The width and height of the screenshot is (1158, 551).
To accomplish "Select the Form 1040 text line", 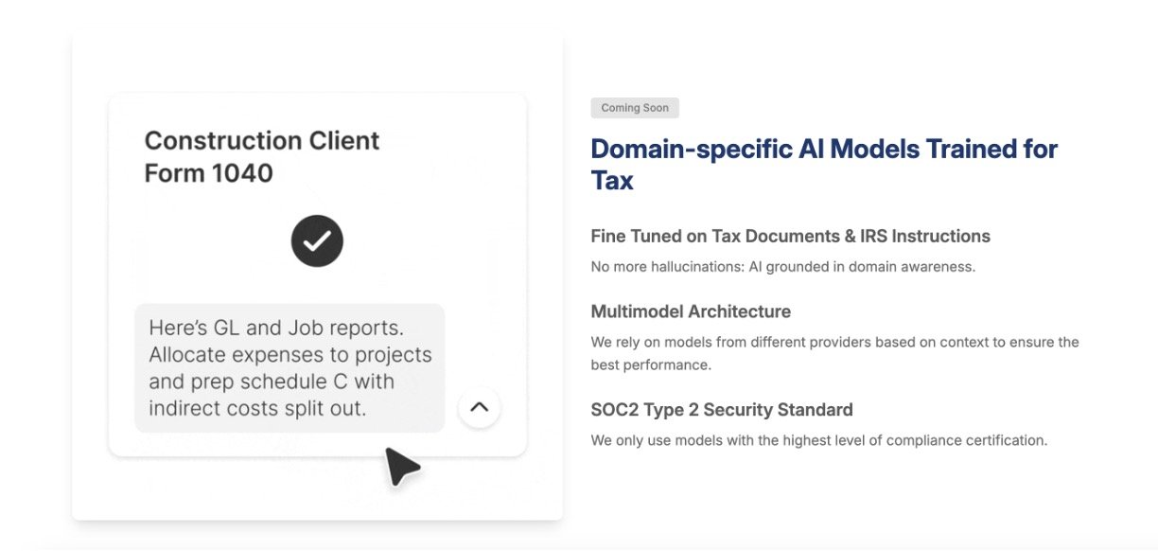I will point(208,173).
